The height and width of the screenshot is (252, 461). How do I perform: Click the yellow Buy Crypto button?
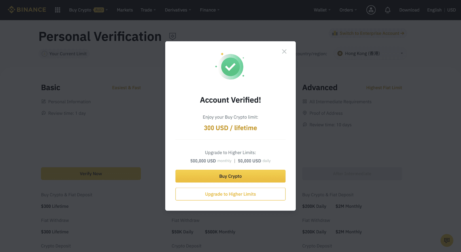click(x=231, y=176)
